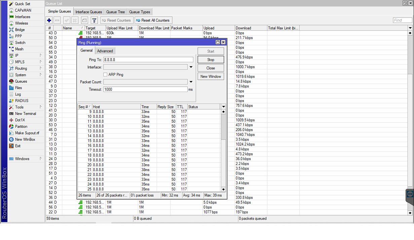Launch a New WinBox session

coord(25,139)
